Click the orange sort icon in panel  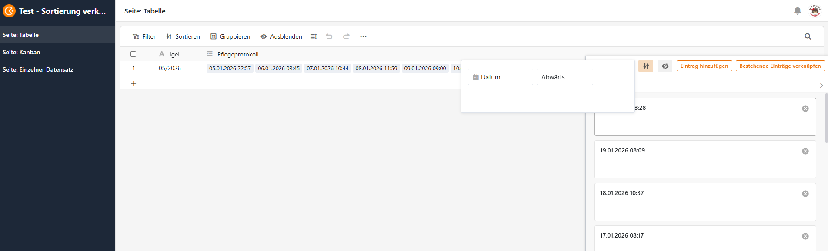click(646, 66)
